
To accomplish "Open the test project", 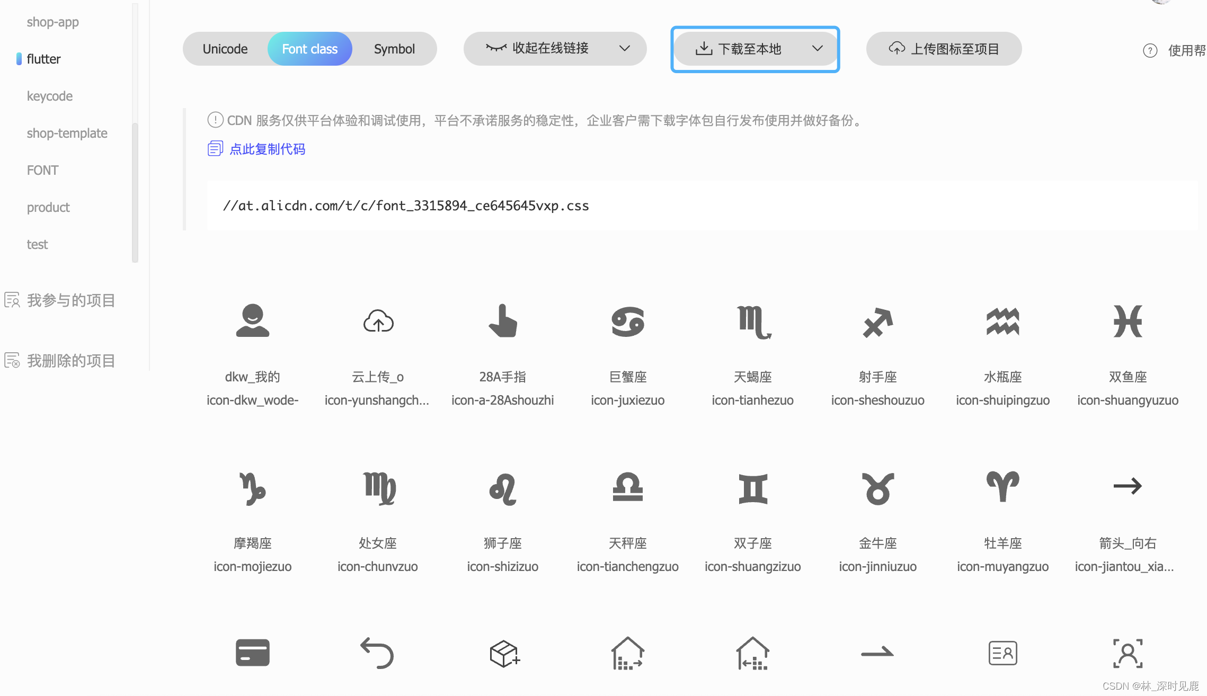I will pyautogui.click(x=37, y=244).
